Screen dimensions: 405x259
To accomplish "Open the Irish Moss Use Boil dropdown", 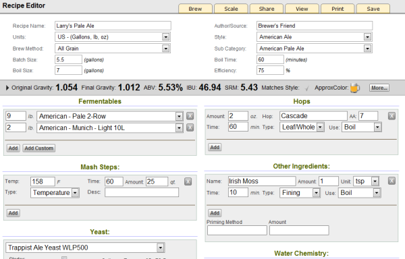I will tap(360, 193).
